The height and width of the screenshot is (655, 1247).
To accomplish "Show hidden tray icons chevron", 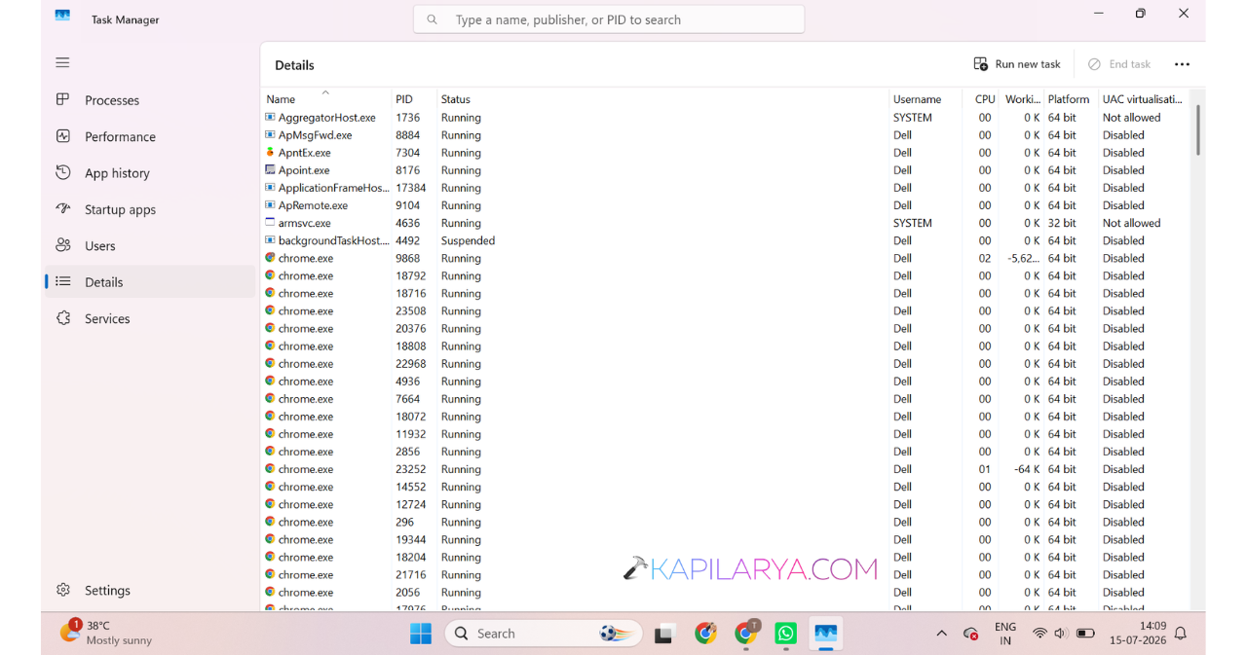I will tap(941, 634).
